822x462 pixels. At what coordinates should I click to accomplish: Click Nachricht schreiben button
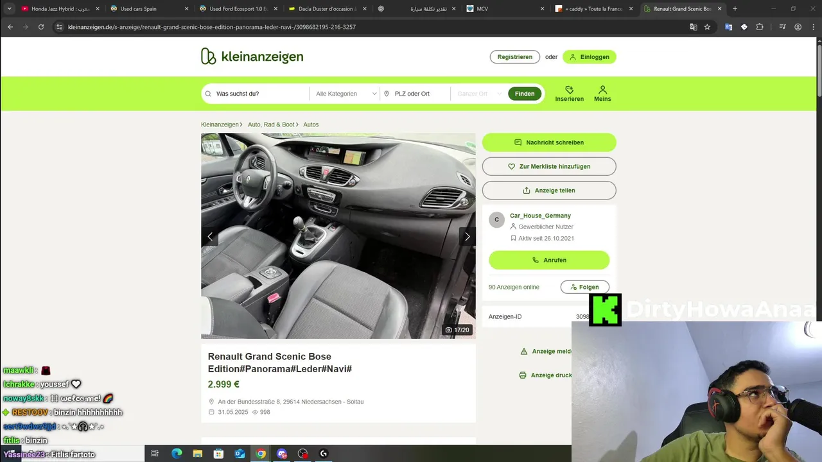point(549,142)
